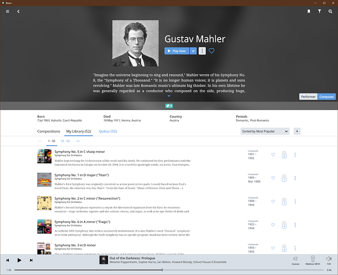Select the My Library (52) tab
This screenshot has height=275, width=338.
coord(79,131)
